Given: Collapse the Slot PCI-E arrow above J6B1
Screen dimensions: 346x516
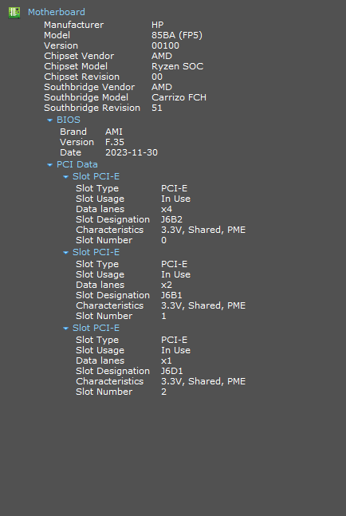Looking at the screenshot, I should tap(65, 252).
